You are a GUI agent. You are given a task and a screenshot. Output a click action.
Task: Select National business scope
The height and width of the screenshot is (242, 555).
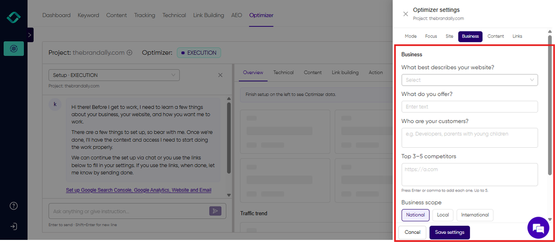point(416,215)
